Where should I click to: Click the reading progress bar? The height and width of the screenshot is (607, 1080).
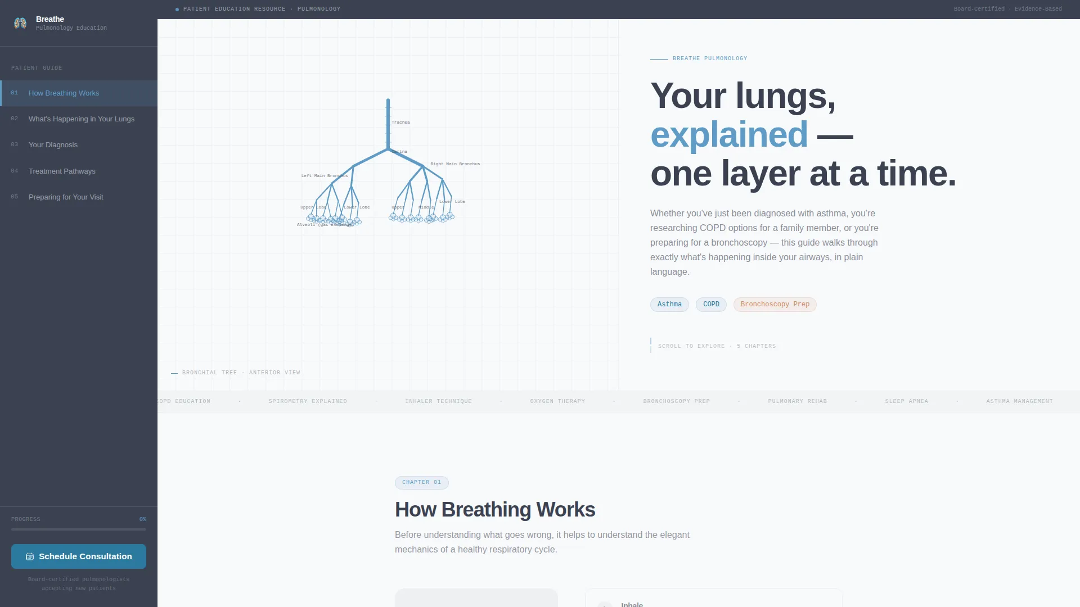(79, 529)
